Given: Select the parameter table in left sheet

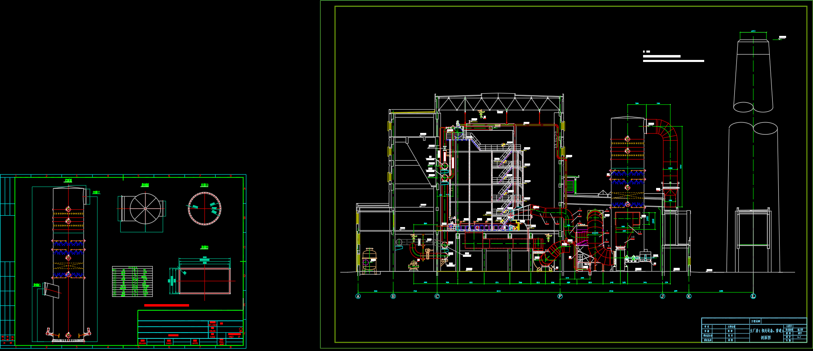Looking at the screenshot, I should [x=132, y=281].
